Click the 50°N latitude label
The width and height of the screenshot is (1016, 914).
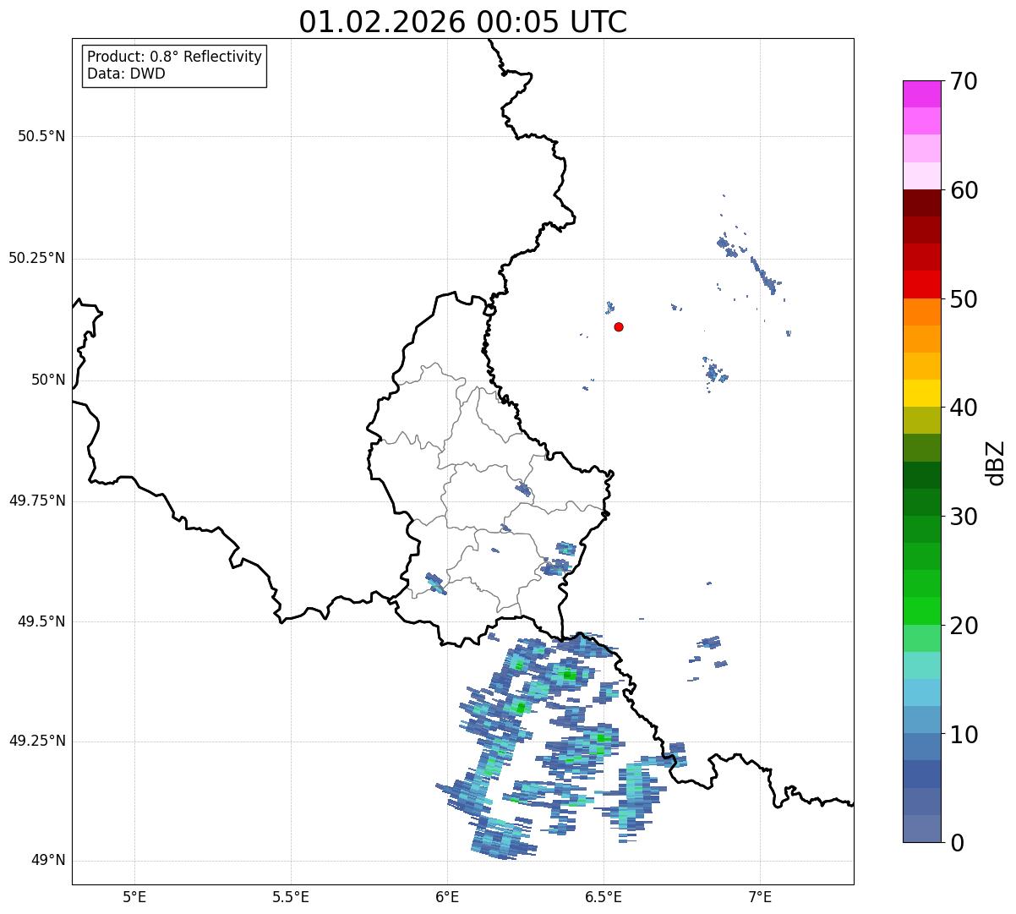point(48,380)
